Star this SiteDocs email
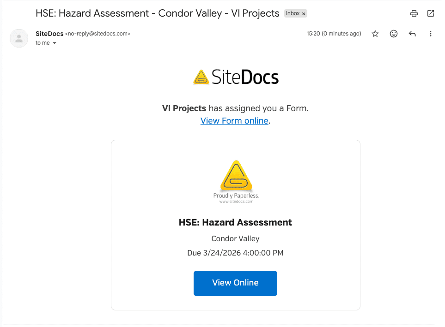445x327 pixels. [x=375, y=34]
